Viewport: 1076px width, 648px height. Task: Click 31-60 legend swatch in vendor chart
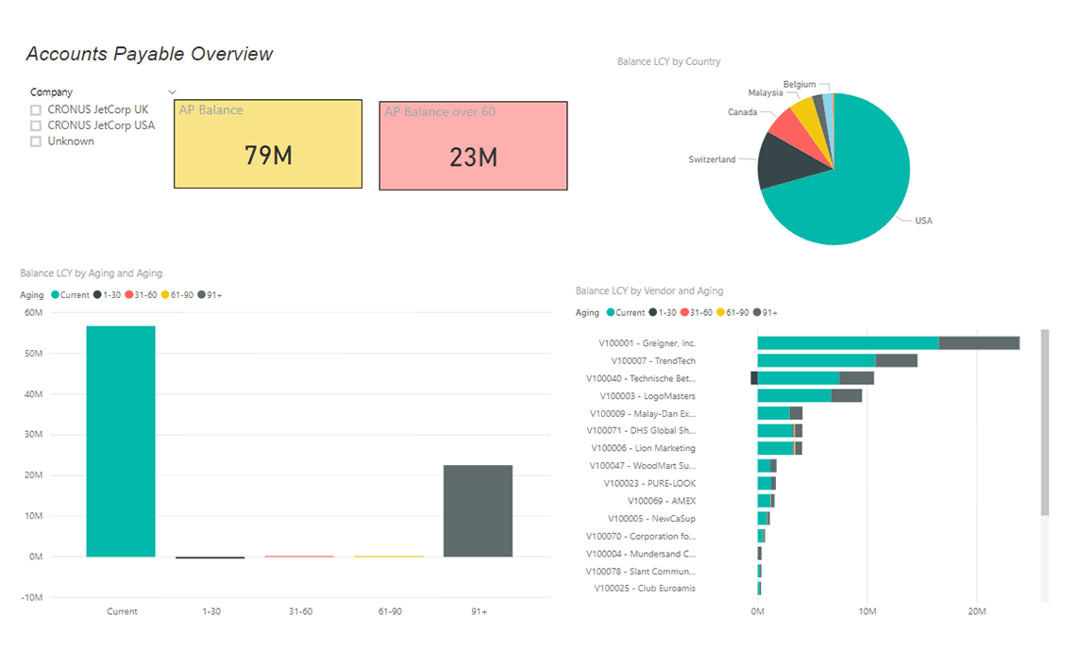[x=684, y=313]
